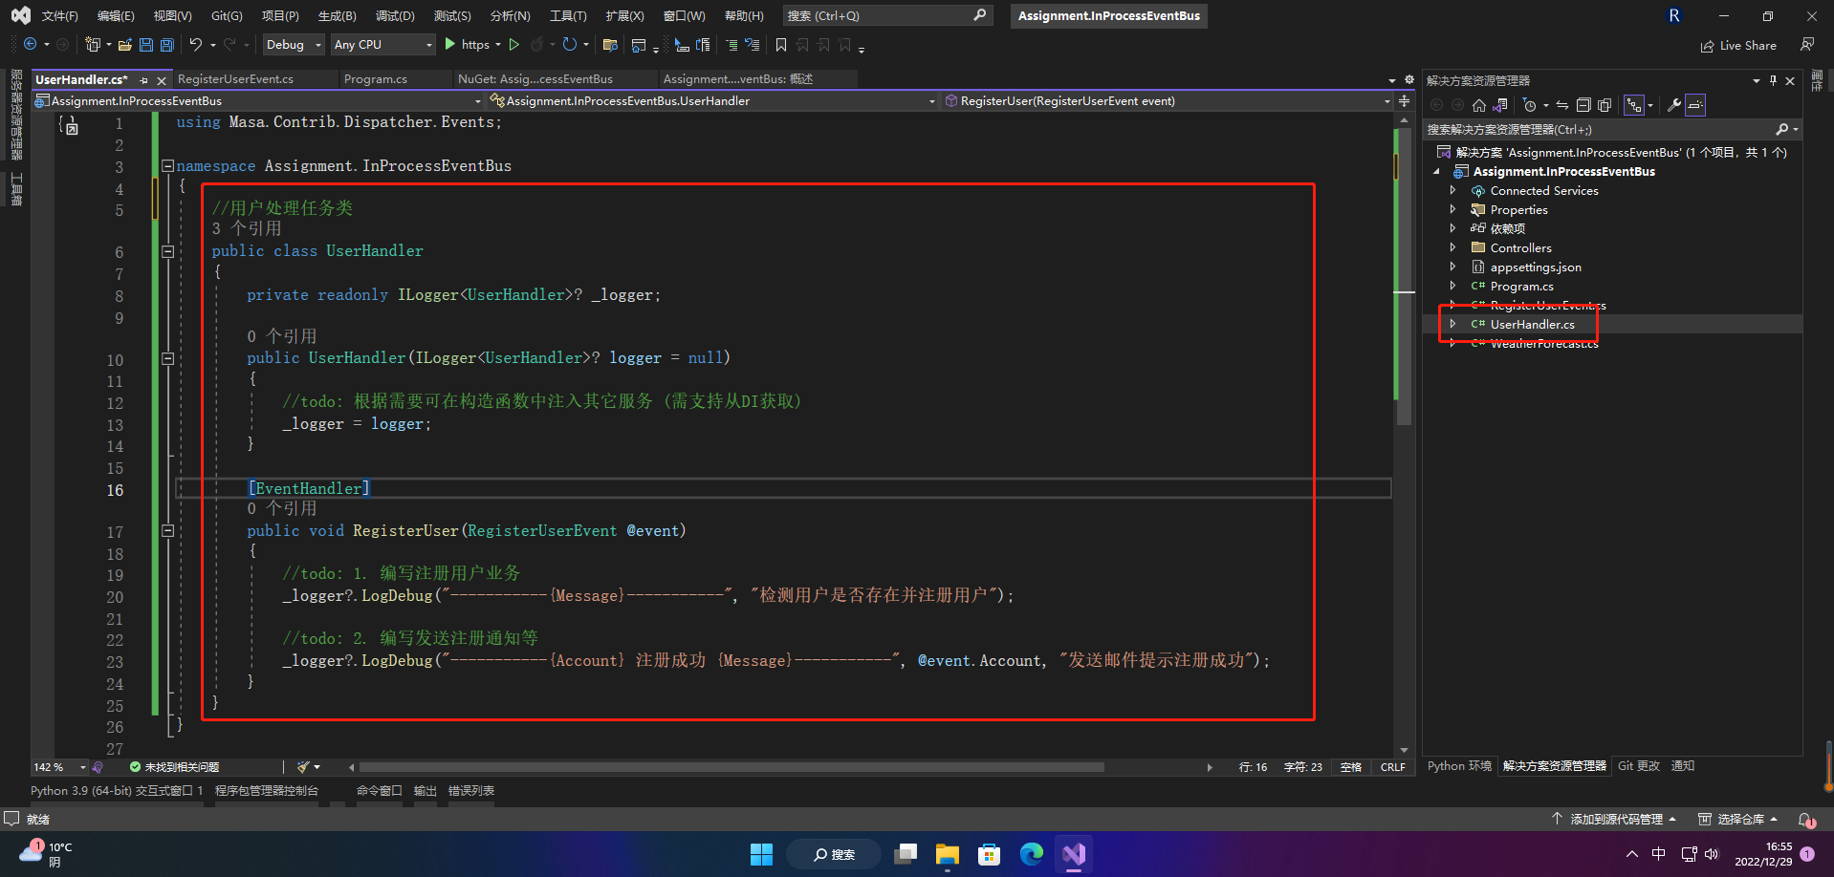The width and height of the screenshot is (1834, 877).
Task: Switch to the Python 环境 panel tab
Action: click(x=1459, y=766)
